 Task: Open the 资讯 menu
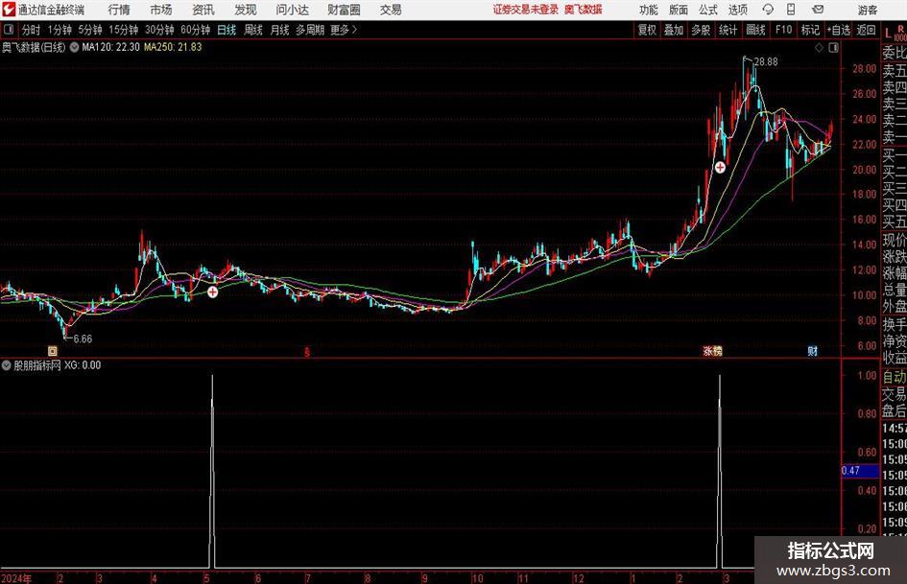pos(203,10)
